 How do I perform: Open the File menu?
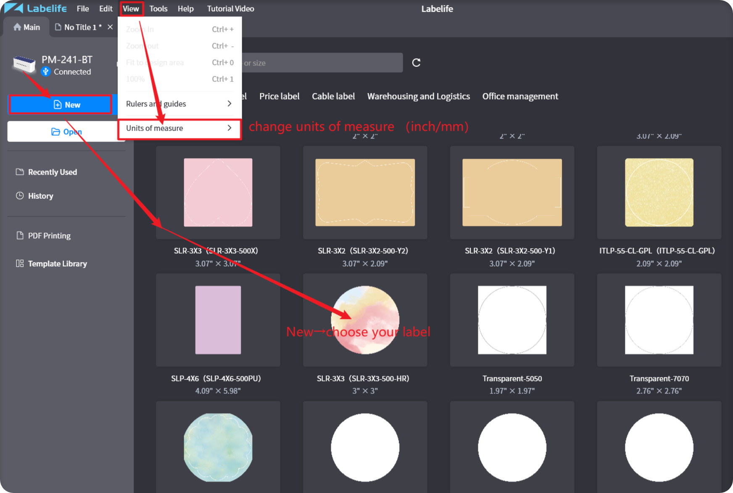click(x=83, y=8)
